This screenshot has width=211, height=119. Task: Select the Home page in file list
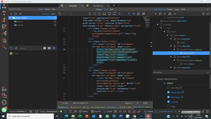(16, 54)
